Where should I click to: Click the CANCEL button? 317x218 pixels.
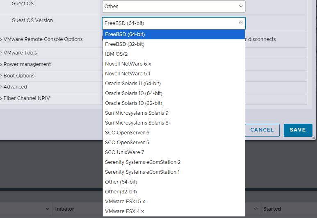(262, 130)
